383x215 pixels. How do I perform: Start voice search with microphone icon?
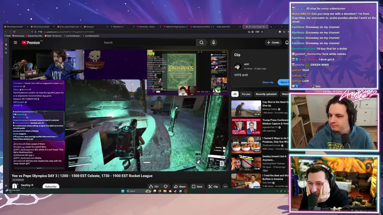coord(213,42)
